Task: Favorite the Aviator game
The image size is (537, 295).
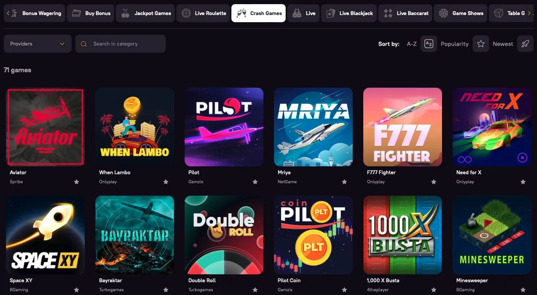Action: point(76,181)
